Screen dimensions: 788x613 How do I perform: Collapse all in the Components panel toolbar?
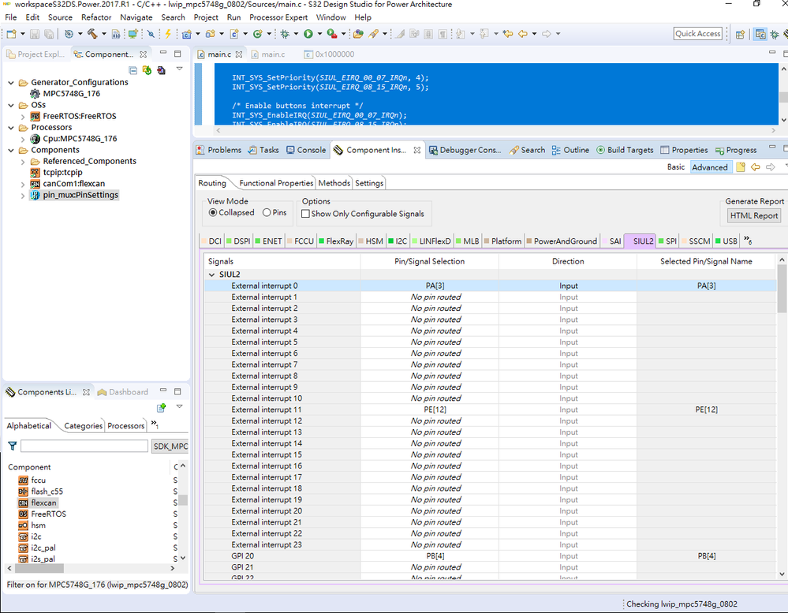pyautogui.click(x=133, y=70)
